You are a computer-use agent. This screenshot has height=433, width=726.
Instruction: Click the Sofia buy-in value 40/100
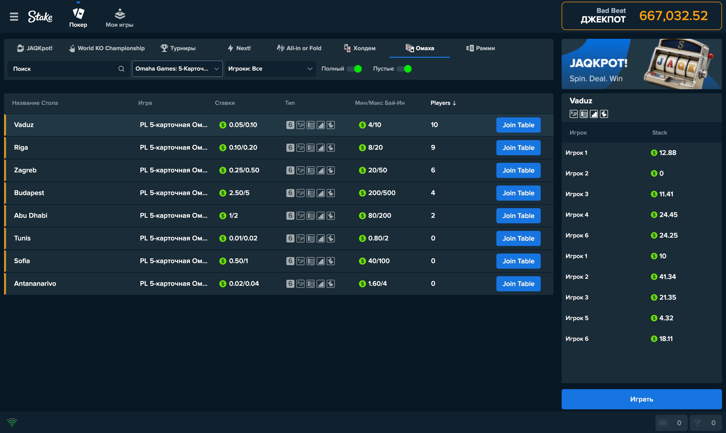379,261
